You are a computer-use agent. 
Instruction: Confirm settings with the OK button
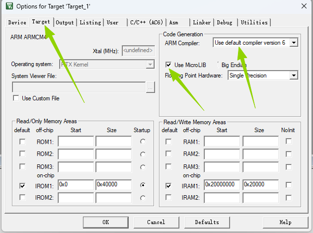pos(106,222)
